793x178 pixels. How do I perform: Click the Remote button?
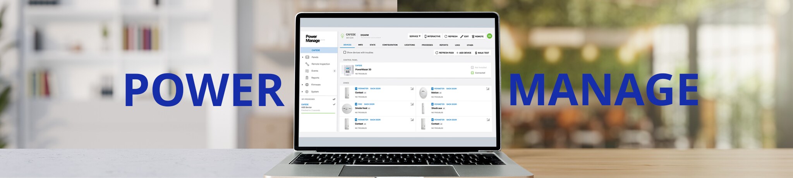pyautogui.click(x=478, y=36)
